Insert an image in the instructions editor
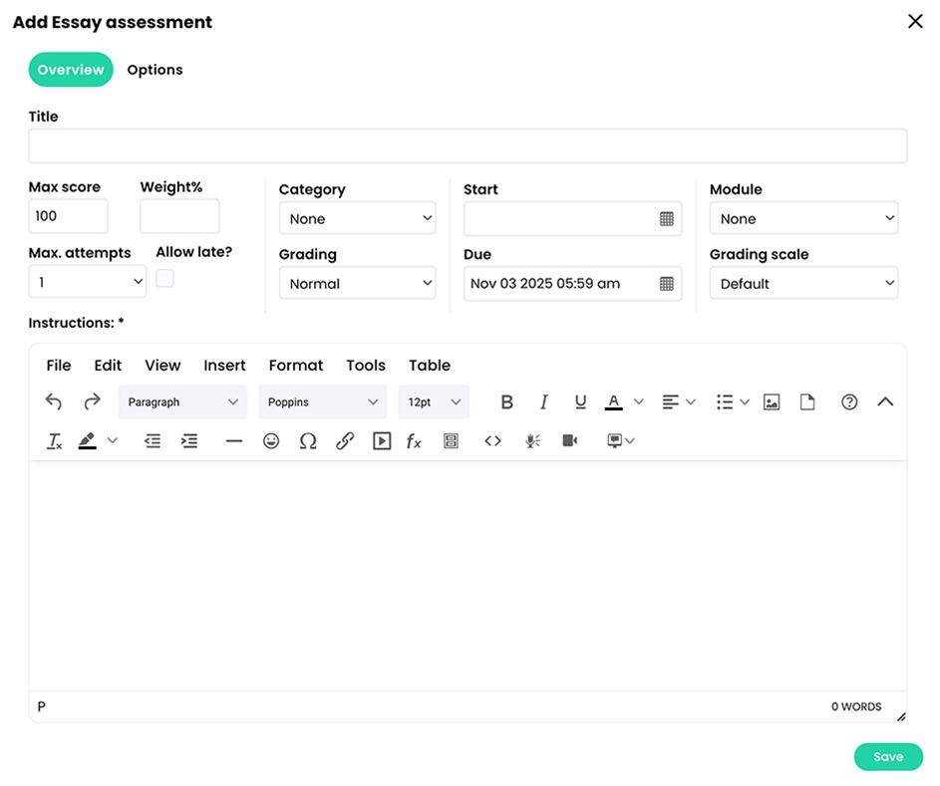940x786 pixels. pos(772,401)
